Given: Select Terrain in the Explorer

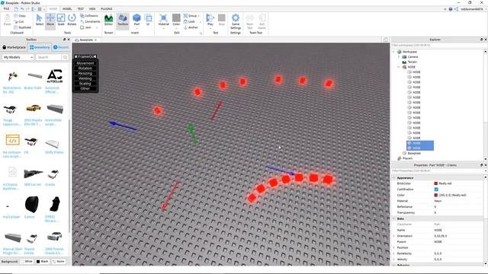Looking at the screenshot, I should pyautogui.click(x=412, y=62).
